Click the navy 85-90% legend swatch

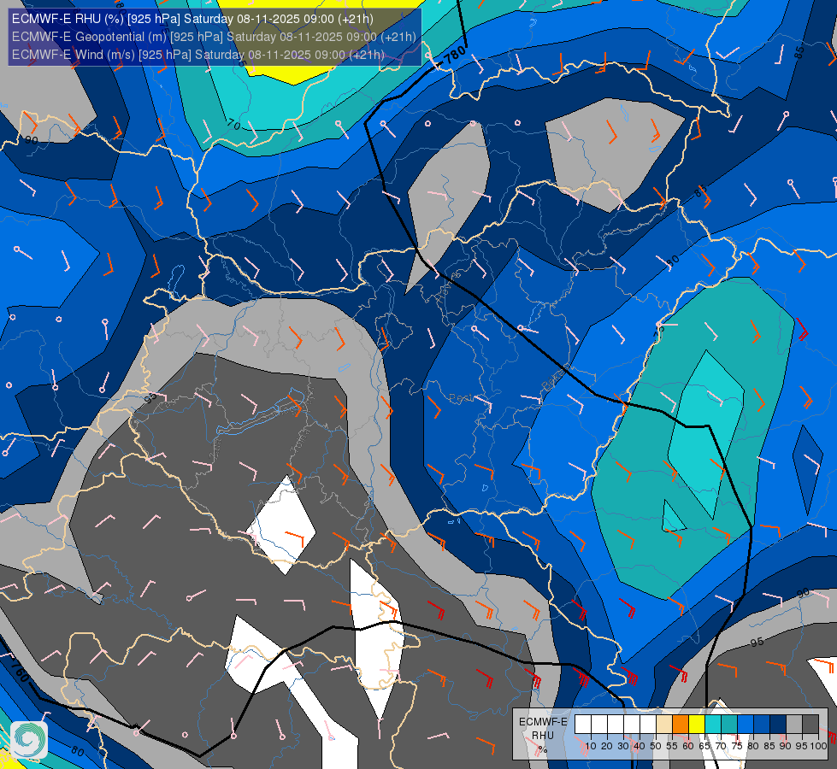[778, 725]
